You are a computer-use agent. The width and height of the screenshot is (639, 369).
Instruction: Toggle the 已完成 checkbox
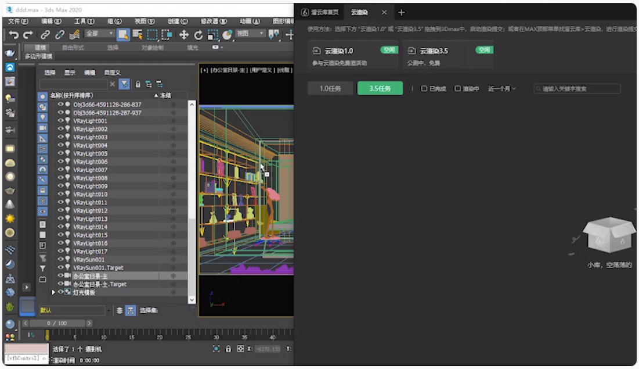click(424, 88)
